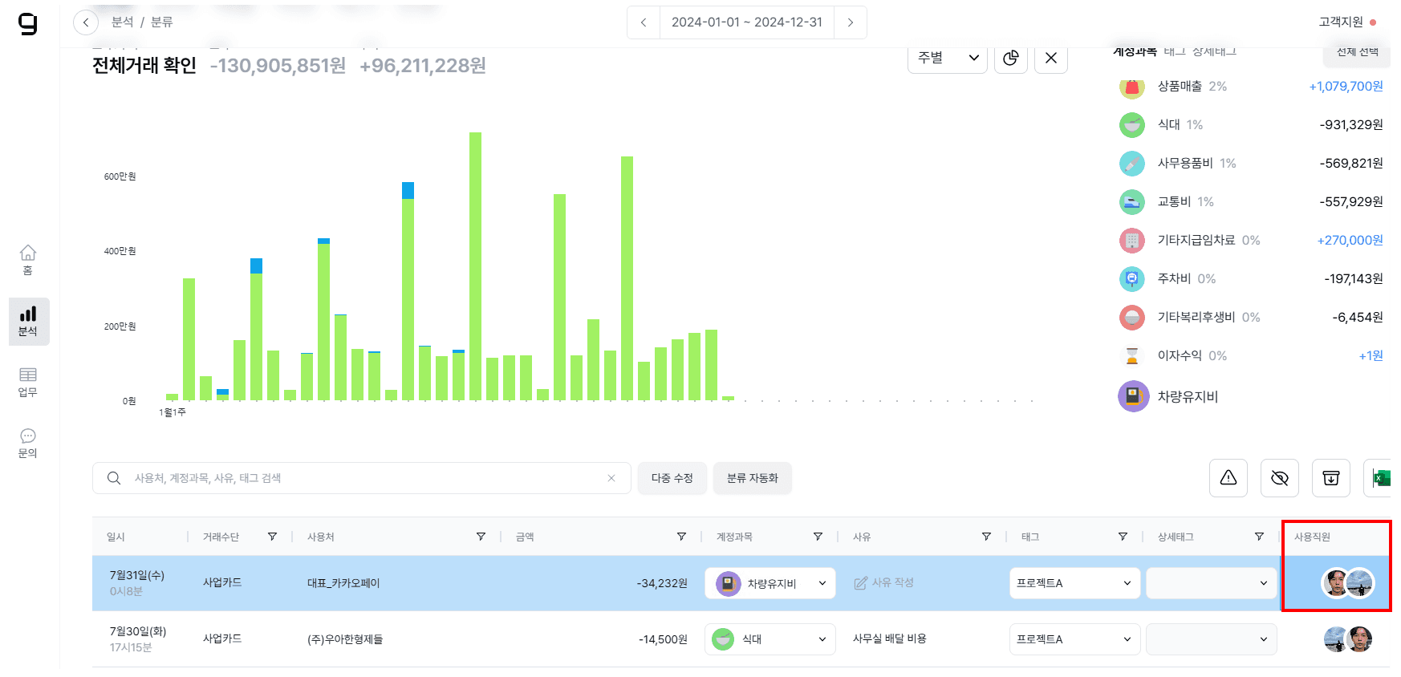Switch to pie chart view icon
The height and width of the screenshot is (677, 1401).
click(x=1011, y=58)
